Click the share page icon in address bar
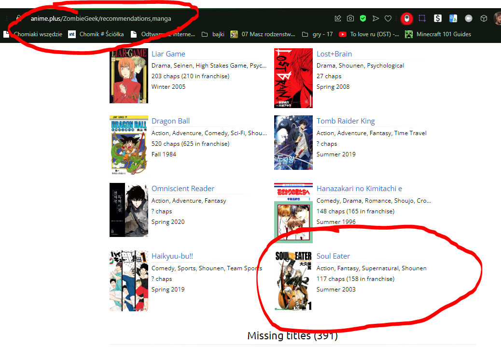This screenshot has height=347, width=501. coord(338,18)
